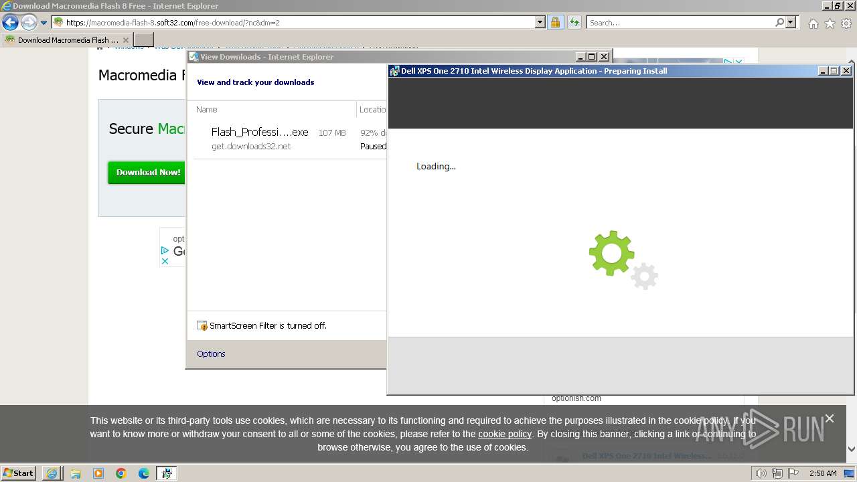Viewport: 857px width, 482px height.
Task: Go back with the IE back arrow
Action: pyautogui.click(x=10, y=23)
